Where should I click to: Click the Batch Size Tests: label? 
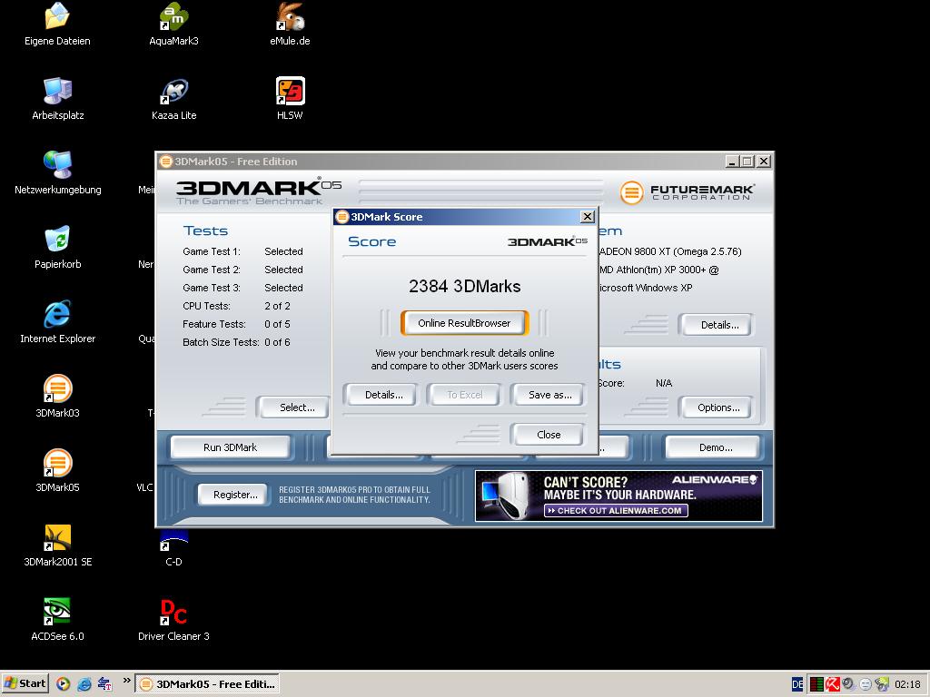tap(221, 342)
